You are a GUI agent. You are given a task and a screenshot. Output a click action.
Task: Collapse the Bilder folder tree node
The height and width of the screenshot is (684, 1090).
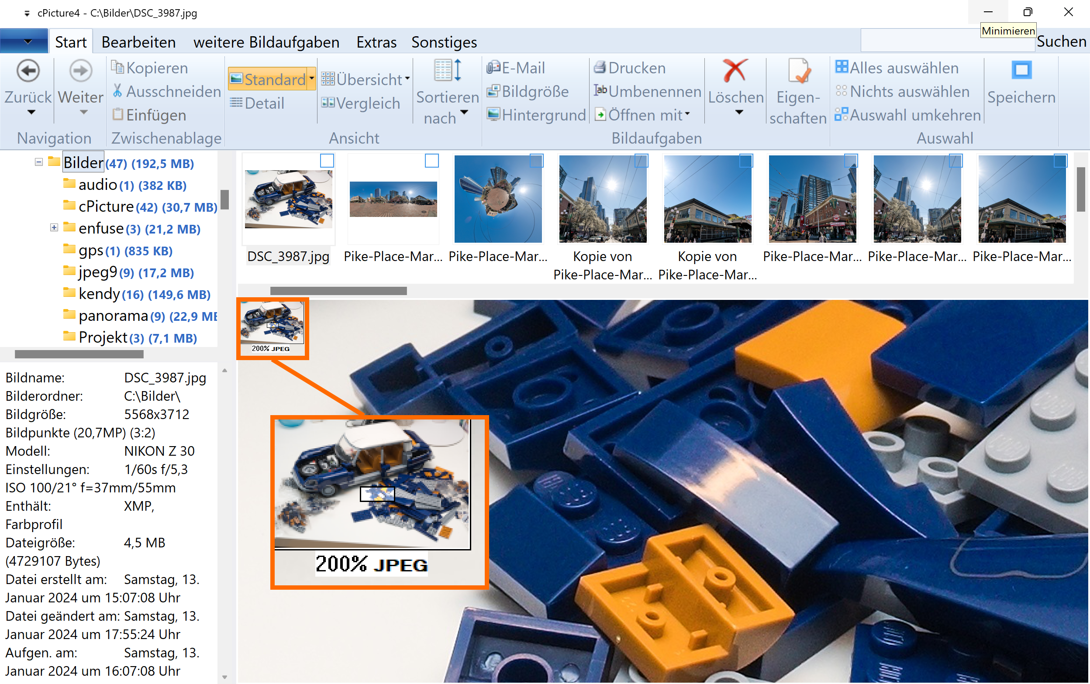39,162
